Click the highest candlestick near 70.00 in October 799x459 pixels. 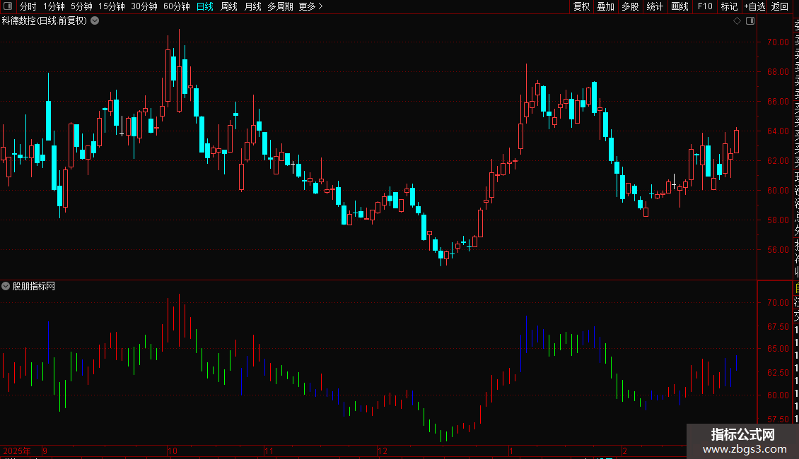[180, 70]
